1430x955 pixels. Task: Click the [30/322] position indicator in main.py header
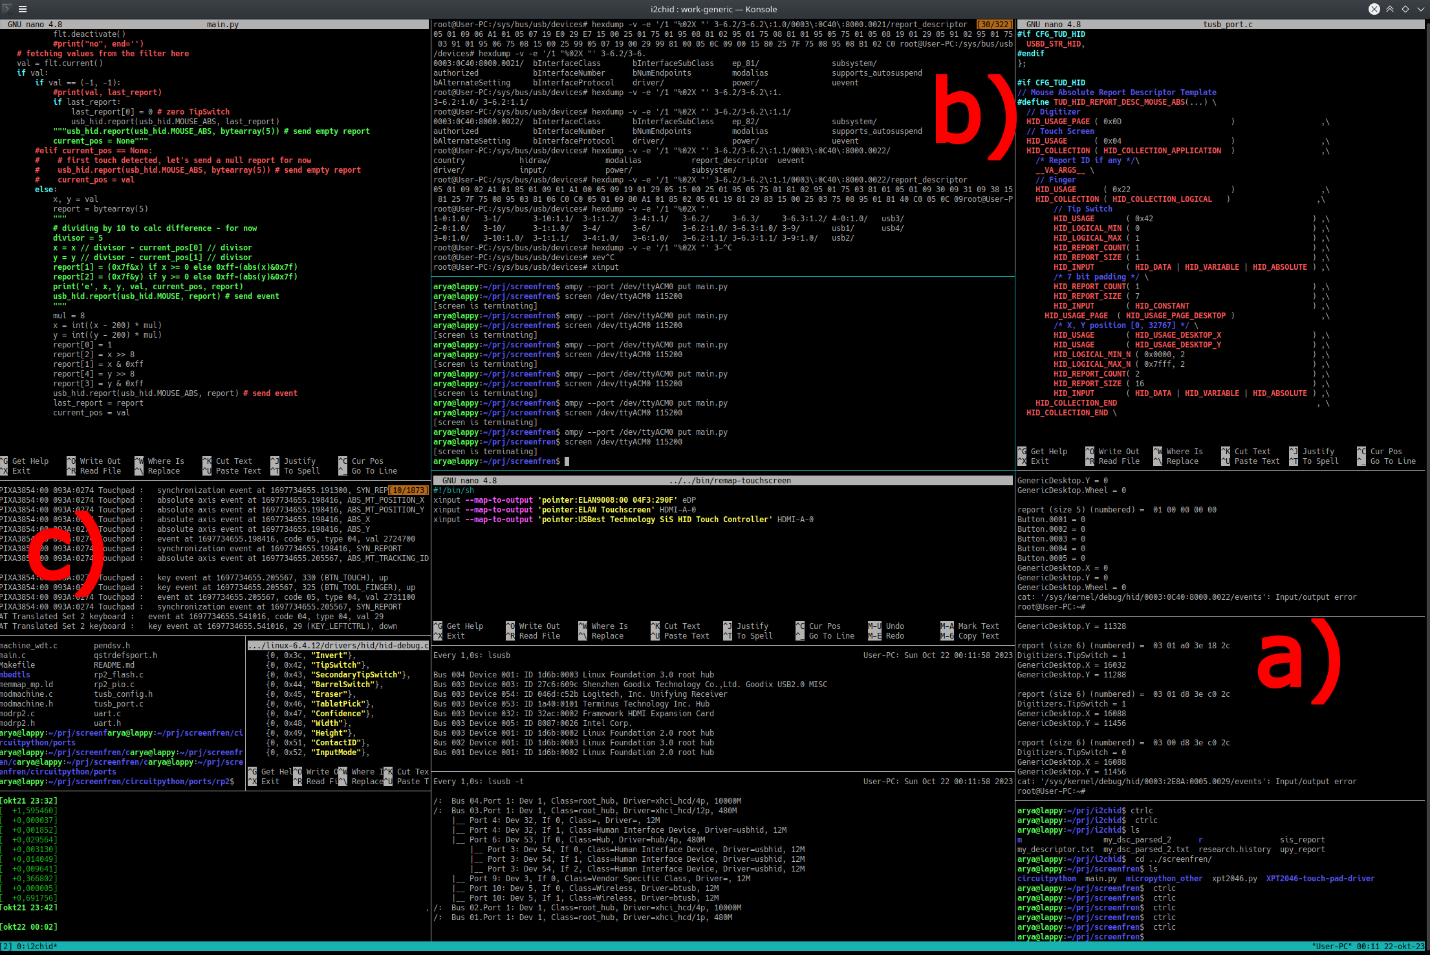(x=996, y=24)
